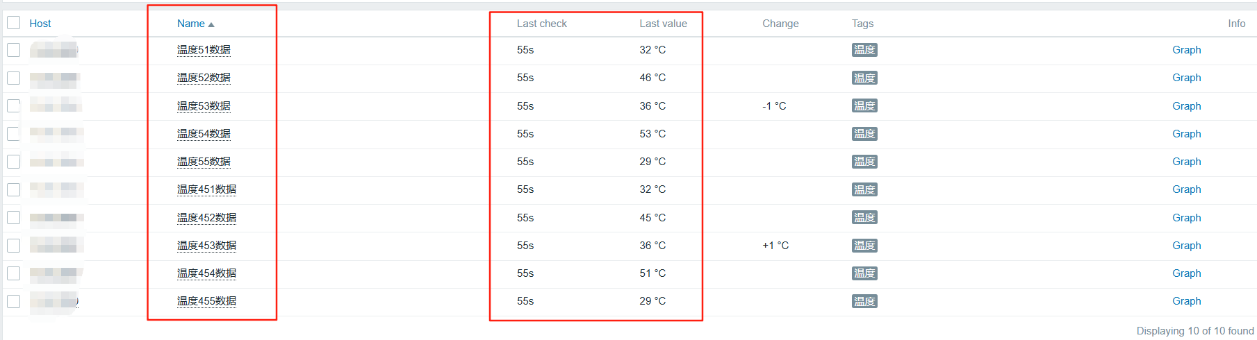Click the 温度 tag on 温度451数据 row
This screenshot has height=340, width=1257.
(864, 189)
